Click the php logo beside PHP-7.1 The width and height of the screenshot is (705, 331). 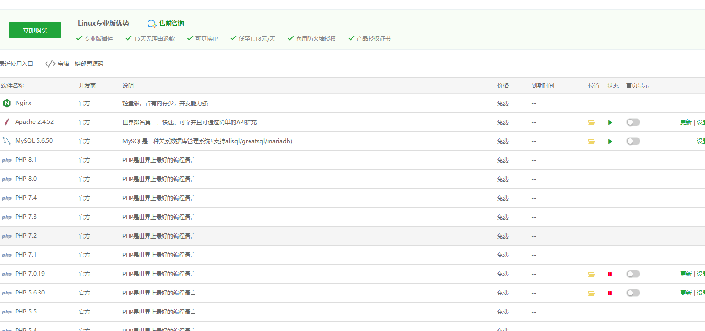click(7, 255)
